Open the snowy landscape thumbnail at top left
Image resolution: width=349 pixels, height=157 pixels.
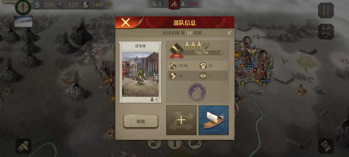[23, 22]
